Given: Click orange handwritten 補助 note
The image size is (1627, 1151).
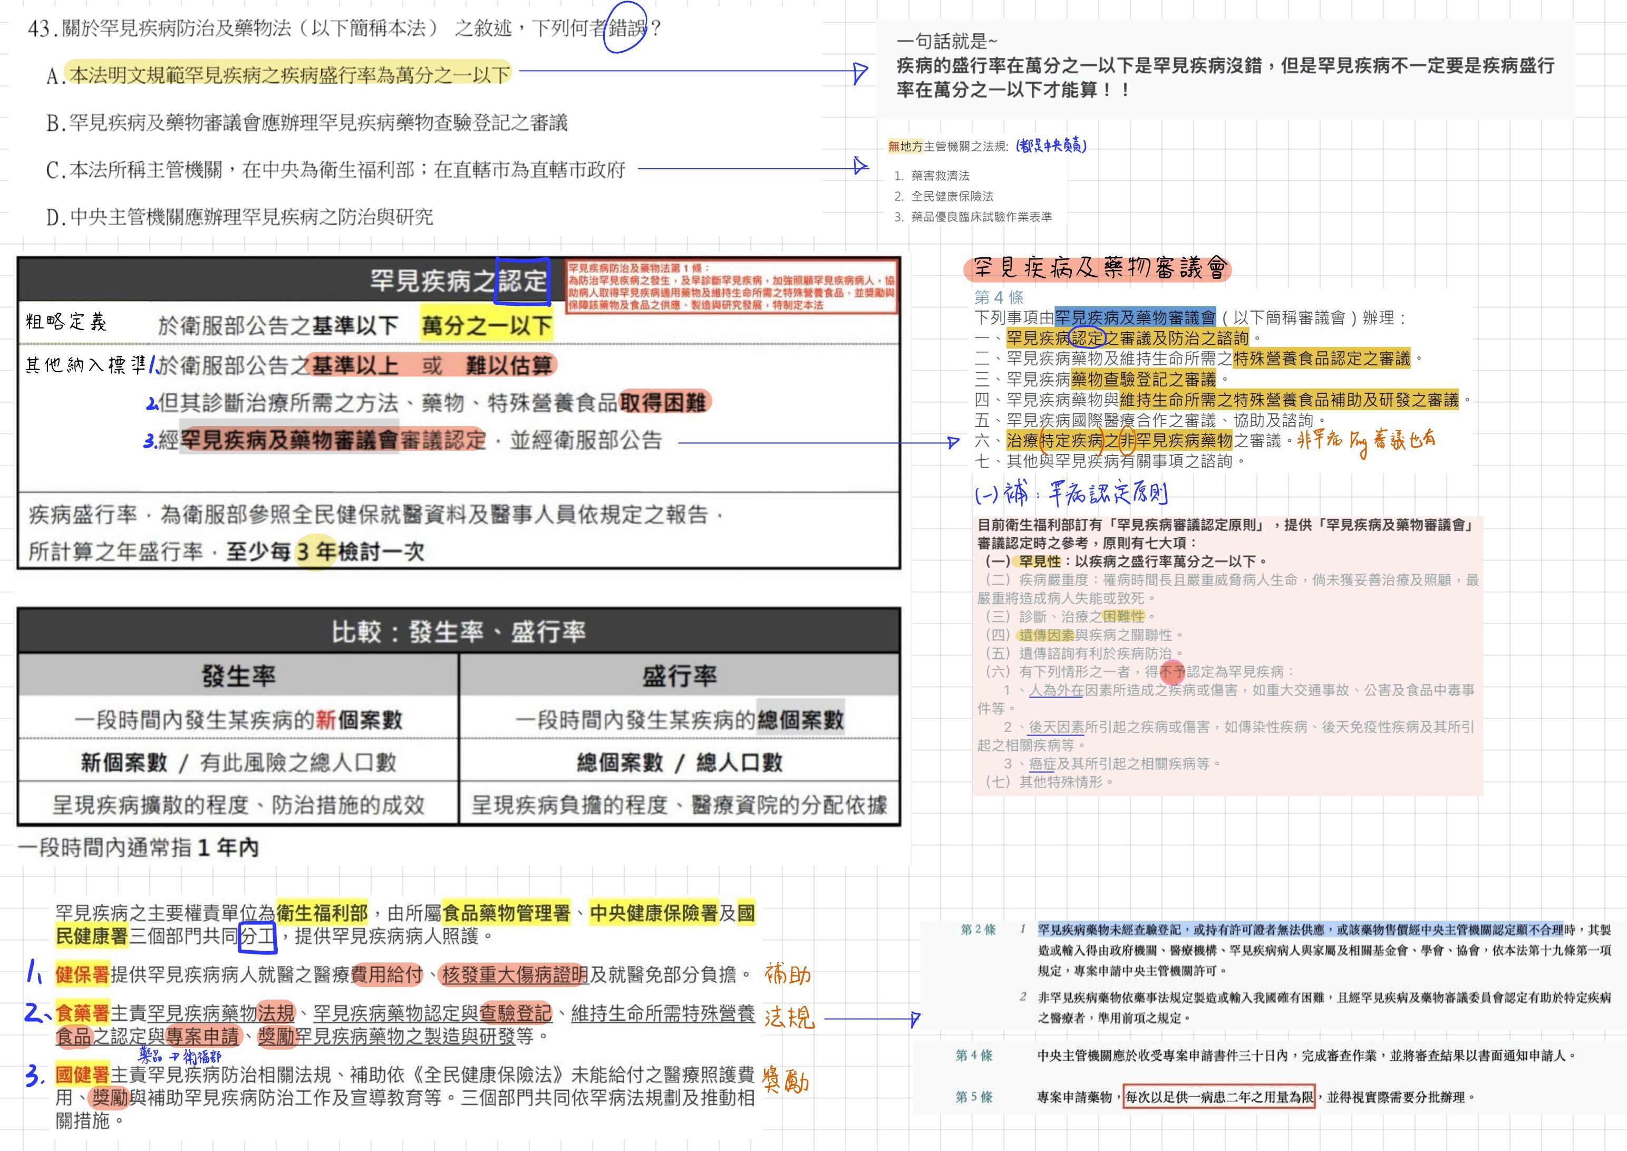Looking at the screenshot, I should (787, 974).
